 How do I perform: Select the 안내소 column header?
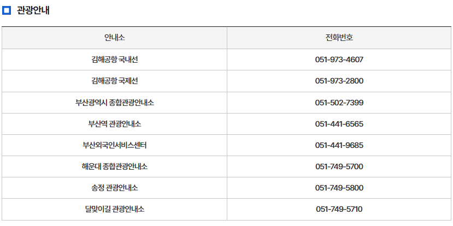tap(114, 38)
